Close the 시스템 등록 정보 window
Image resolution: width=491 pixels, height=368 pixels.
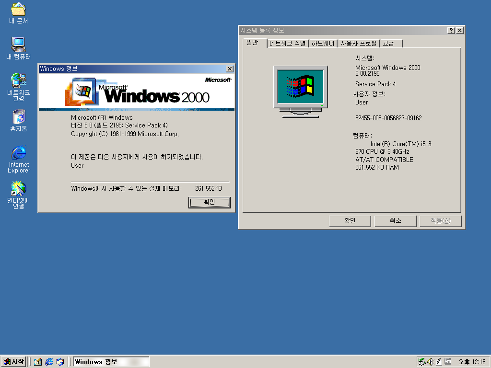(460, 30)
